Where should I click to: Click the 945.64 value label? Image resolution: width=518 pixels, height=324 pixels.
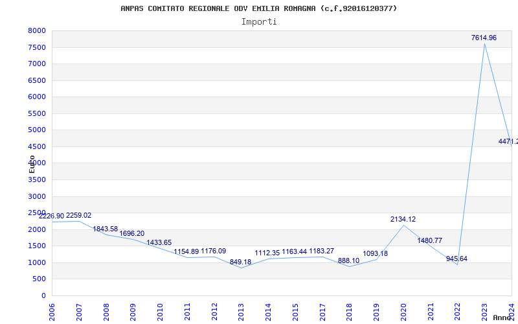[456, 259]
